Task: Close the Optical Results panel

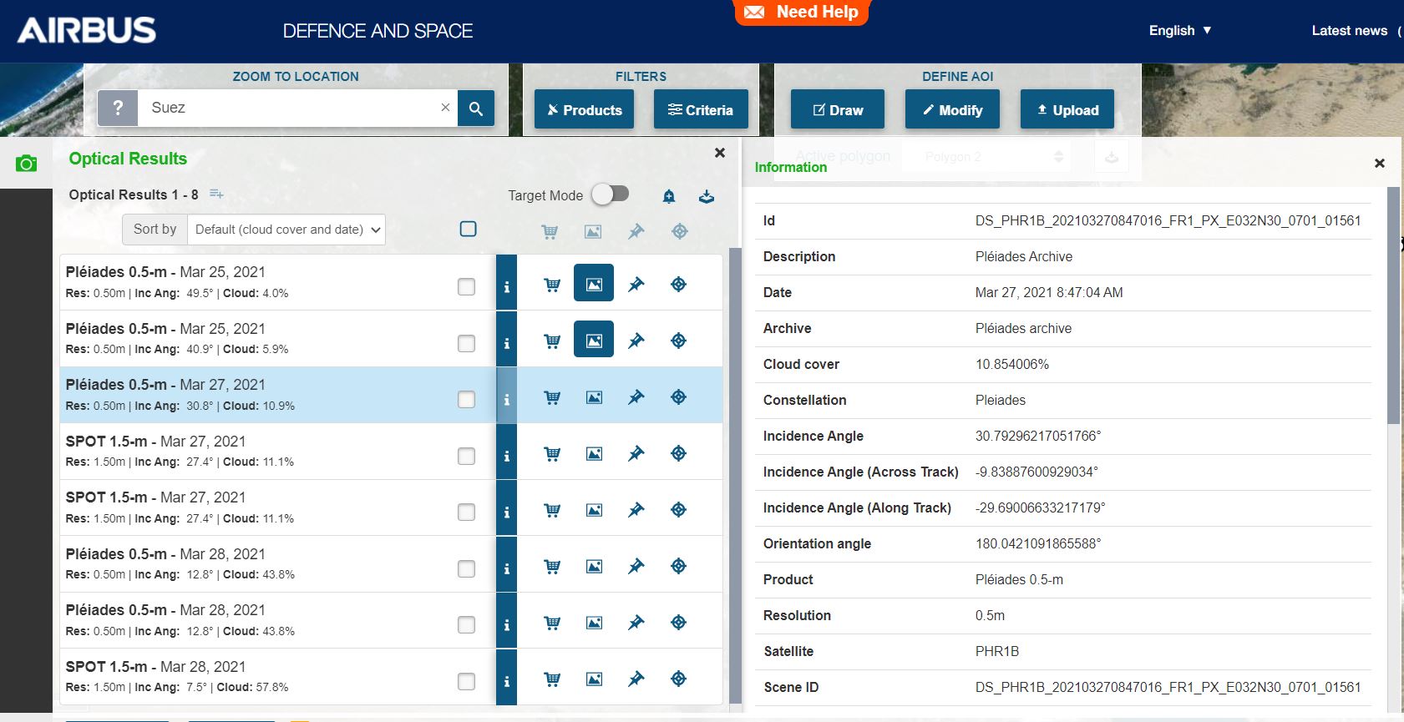Action: 720,153
